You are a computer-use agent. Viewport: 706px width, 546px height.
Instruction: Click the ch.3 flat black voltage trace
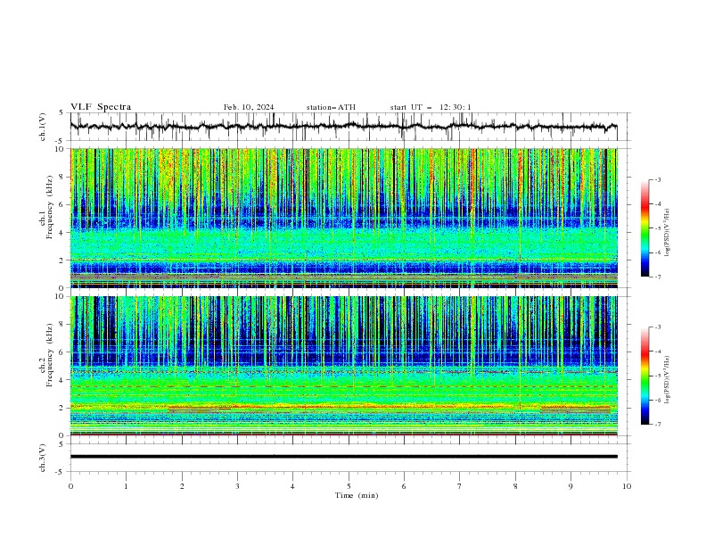click(343, 457)
